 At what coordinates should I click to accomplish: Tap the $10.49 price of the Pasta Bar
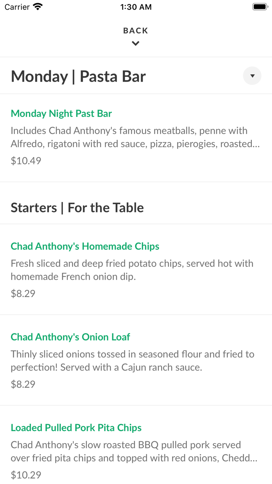tap(25, 160)
